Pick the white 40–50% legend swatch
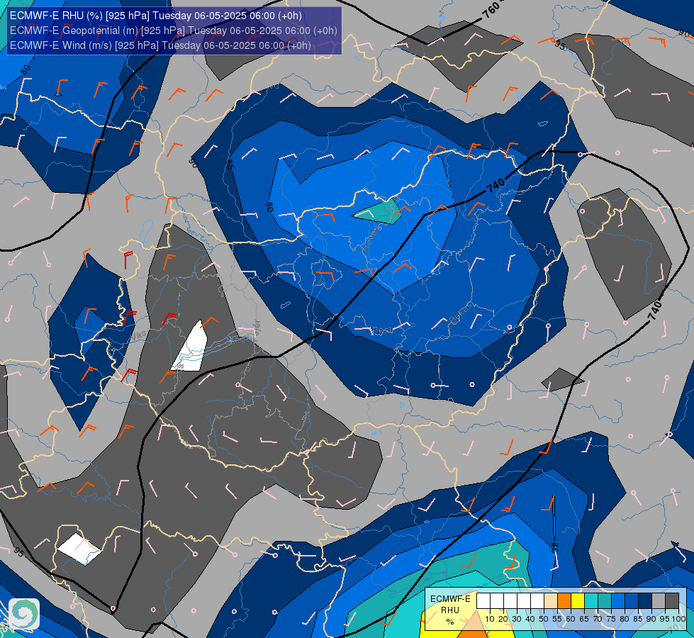This screenshot has height=638, width=694. [x=537, y=601]
